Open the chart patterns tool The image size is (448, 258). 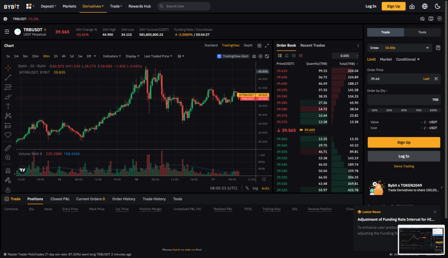[8, 116]
